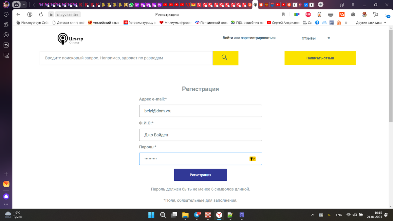Image resolution: width=393 pixels, height=221 pixels.
Task: Click the Центр Отзывов logo
Action: coord(70,39)
